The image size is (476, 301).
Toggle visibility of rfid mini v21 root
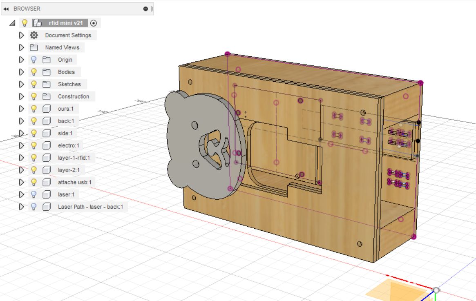[x=25, y=23]
